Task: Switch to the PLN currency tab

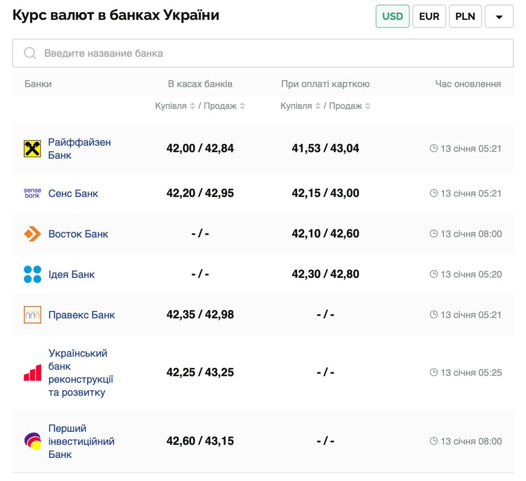Action: coord(465,16)
